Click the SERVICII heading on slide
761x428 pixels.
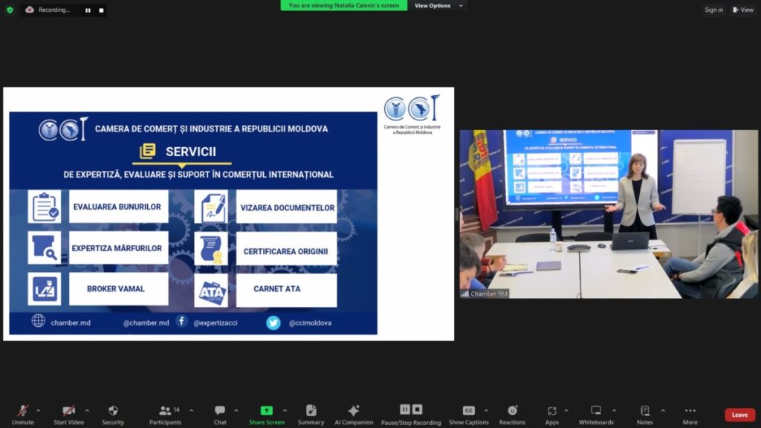[191, 152]
